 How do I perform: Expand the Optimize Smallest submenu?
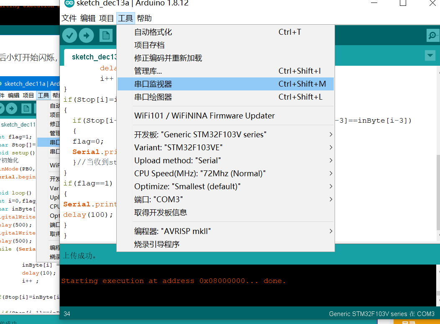point(225,186)
